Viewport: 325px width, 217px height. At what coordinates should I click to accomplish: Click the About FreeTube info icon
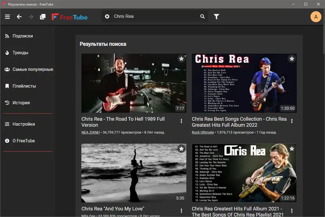tap(7, 141)
